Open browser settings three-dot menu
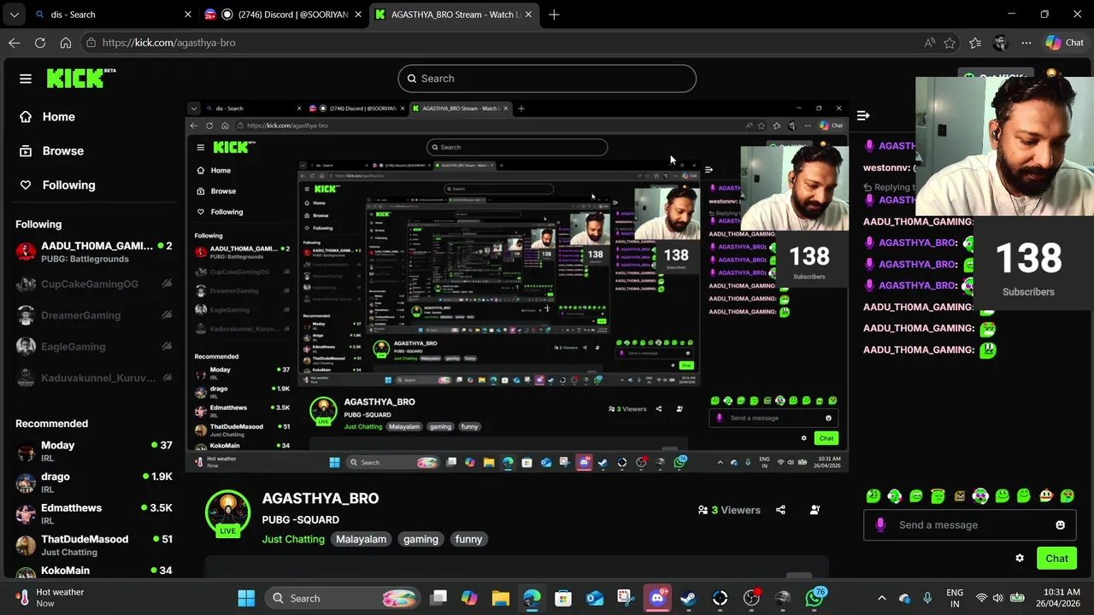 tap(1026, 43)
